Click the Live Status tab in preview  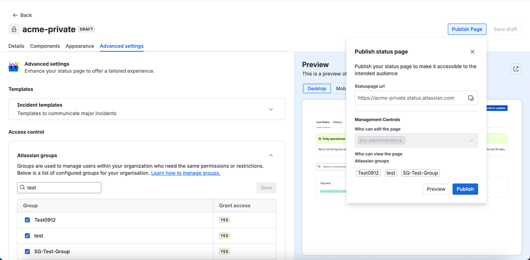tap(323, 122)
